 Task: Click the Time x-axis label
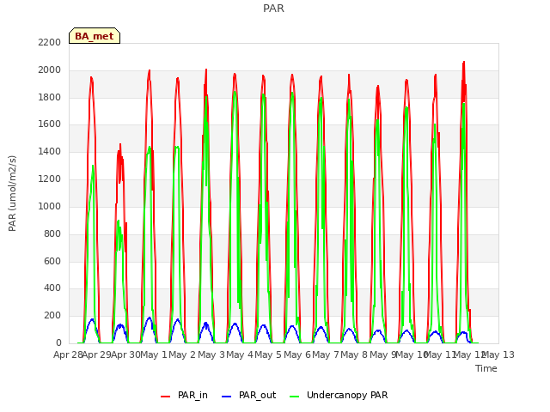pyautogui.click(x=486, y=368)
